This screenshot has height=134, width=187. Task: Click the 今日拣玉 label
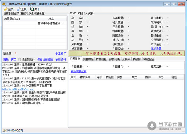tap(77, 66)
